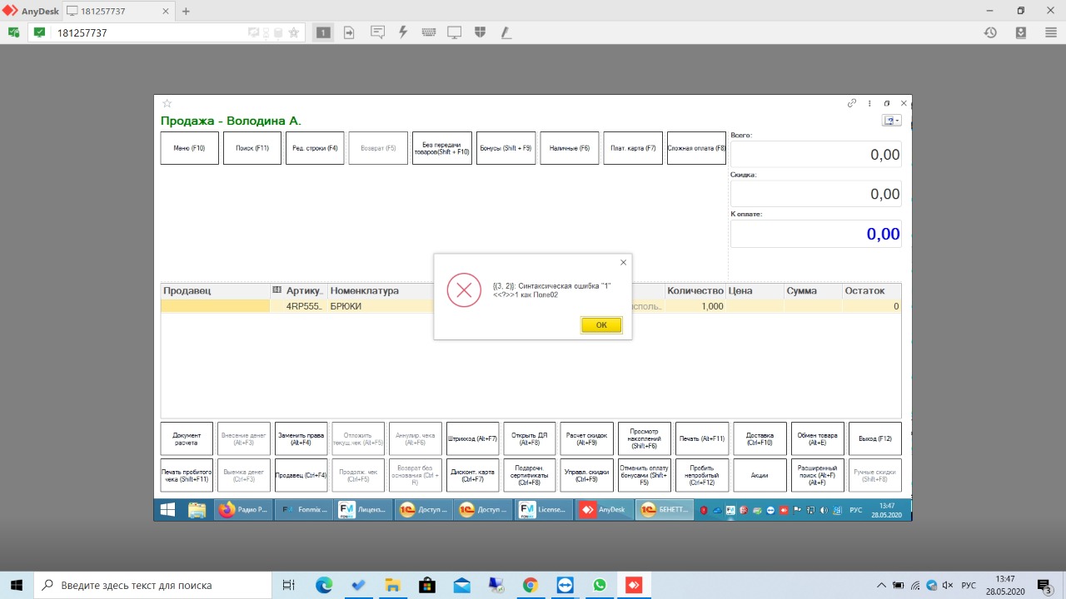This screenshot has width=1066, height=599.
Task: Open WhatsApp from the Windows taskbar
Action: (600, 586)
